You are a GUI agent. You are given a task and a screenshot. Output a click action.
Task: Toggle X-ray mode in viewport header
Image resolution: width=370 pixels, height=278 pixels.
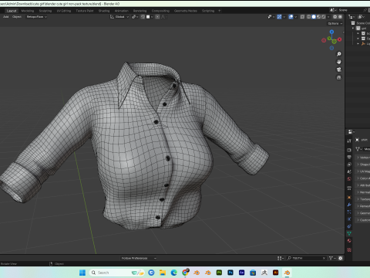click(302, 17)
